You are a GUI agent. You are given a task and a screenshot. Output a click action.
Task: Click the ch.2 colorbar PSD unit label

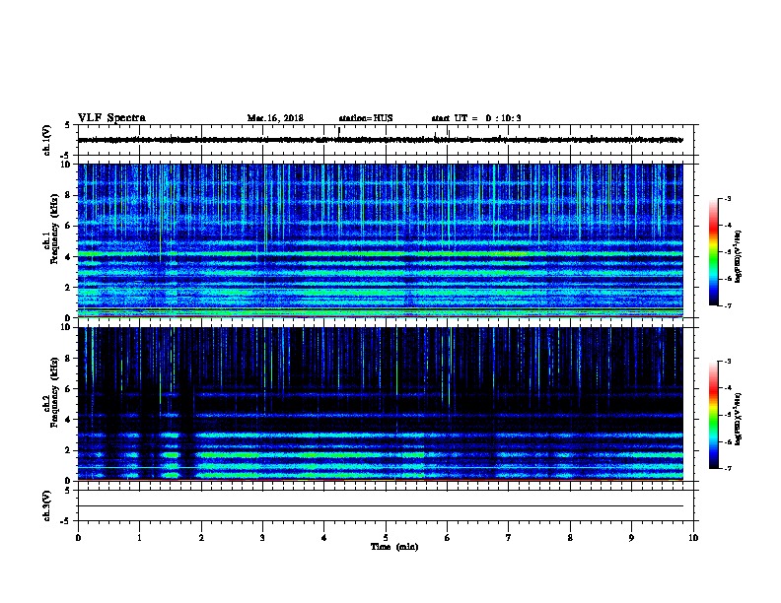pos(739,419)
